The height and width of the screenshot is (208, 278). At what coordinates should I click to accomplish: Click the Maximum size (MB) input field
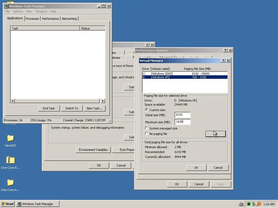coord(182,122)
